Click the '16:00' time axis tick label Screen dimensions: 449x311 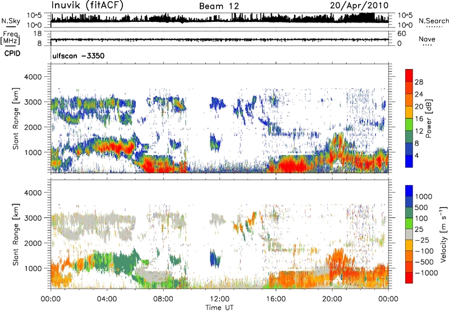coord(276,299)
